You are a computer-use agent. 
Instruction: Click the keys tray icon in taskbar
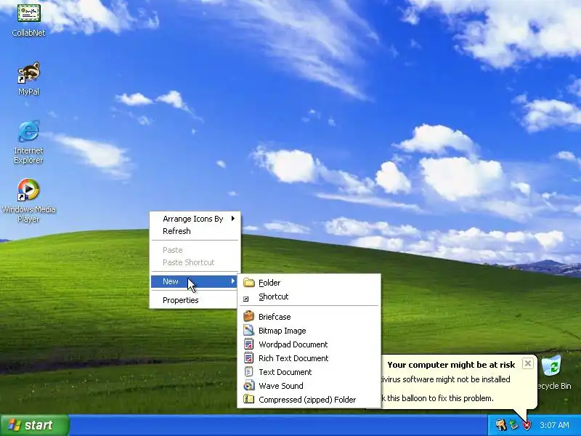point(501,425)
